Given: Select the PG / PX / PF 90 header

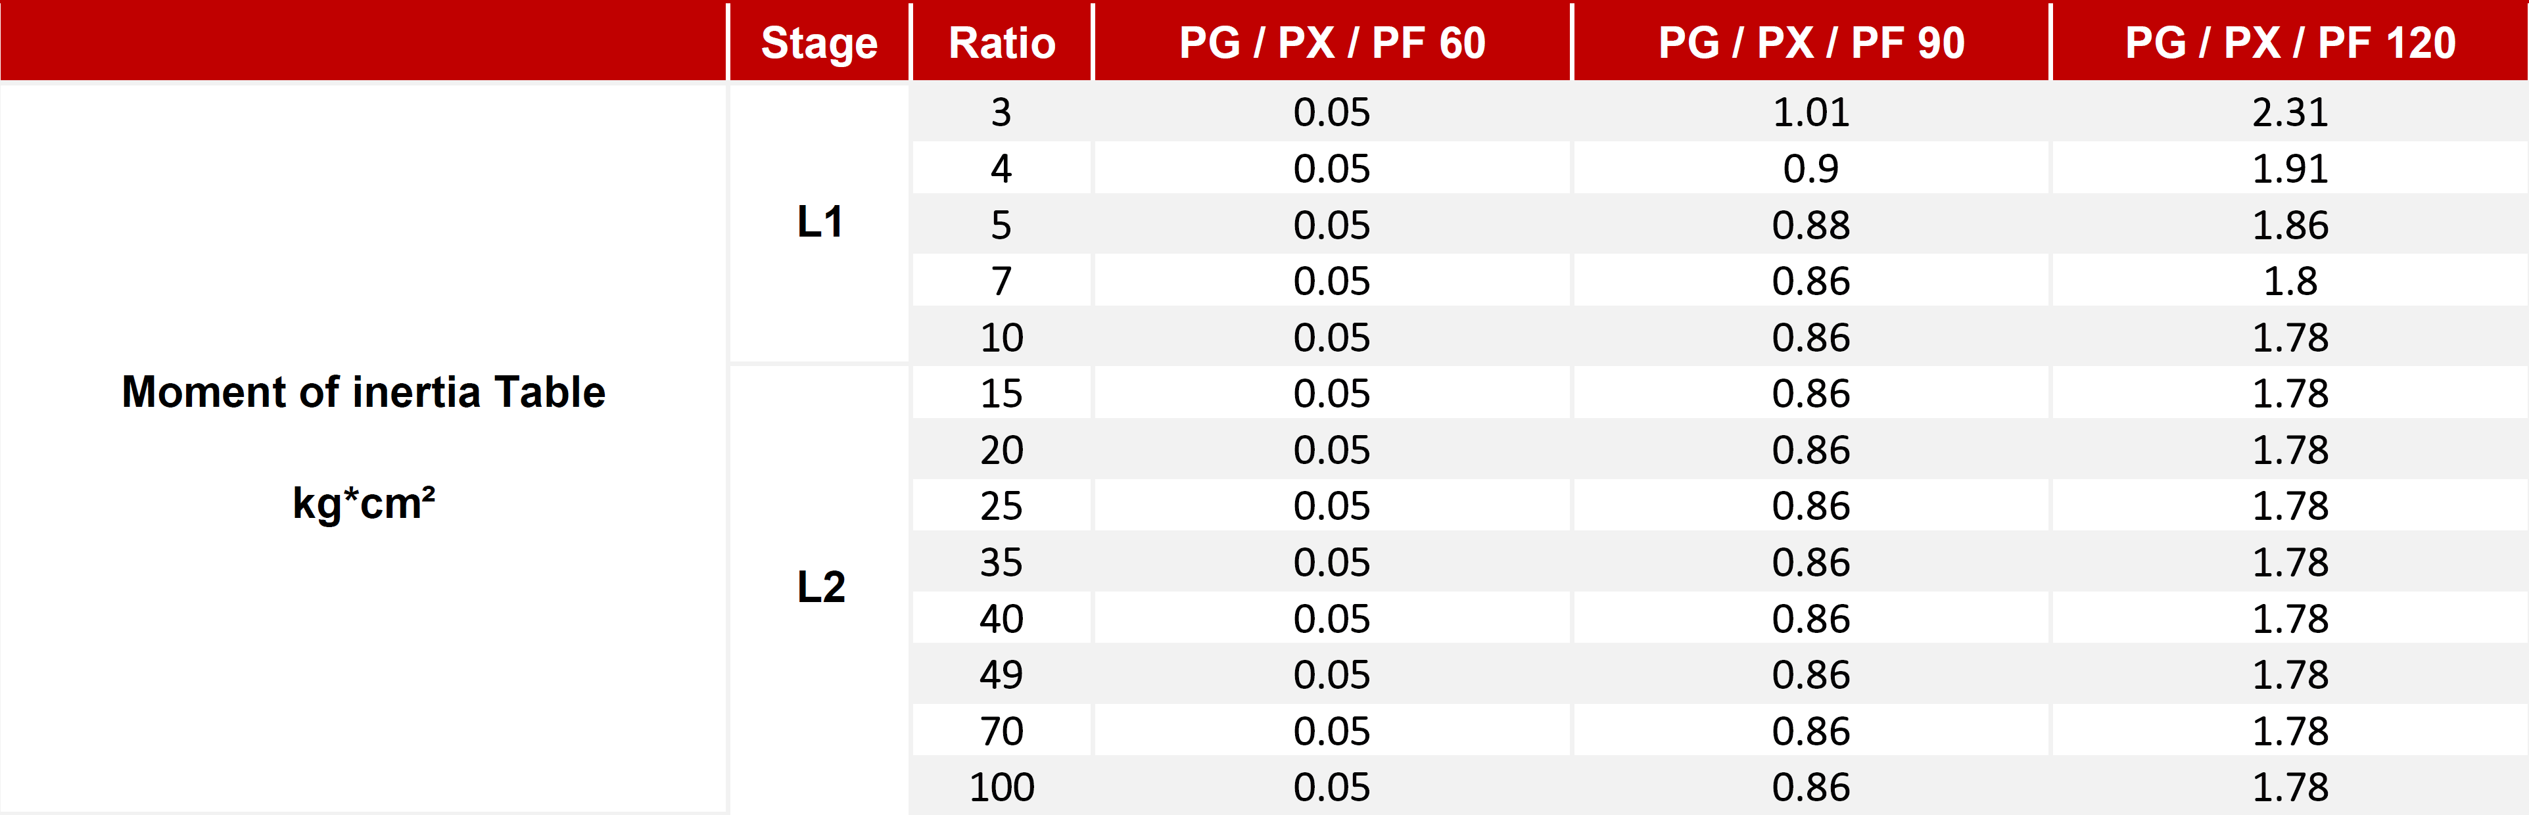Looking at the screenshot, I should point(1811,42).
